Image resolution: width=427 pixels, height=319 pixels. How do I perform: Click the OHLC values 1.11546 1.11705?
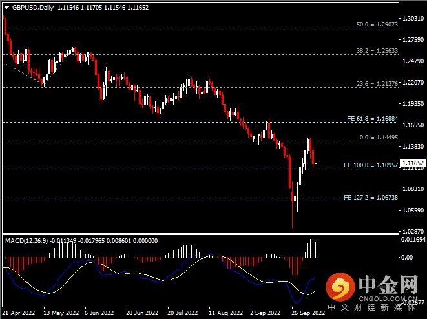(80, 8)
